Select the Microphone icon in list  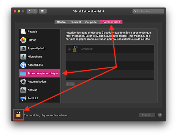[23, 57]
